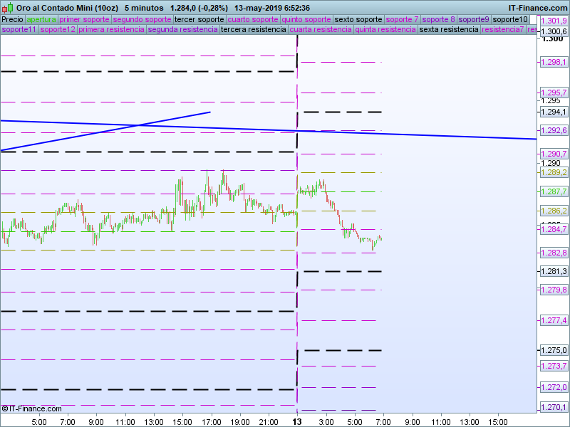Click the 'soporte10' legend label
Image resolution: width=570 pixels, height=427 pixels.
[511, 19]
